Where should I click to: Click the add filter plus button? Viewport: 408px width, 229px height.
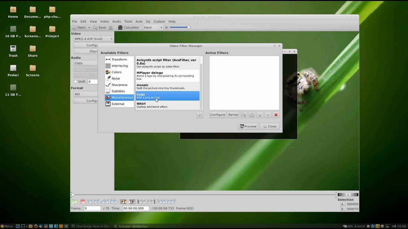[200, 115]
